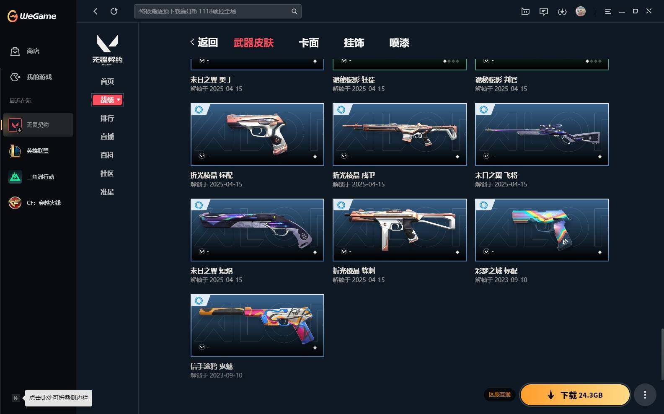This screenshot has width=664, height=414.
Task: Select the 三角洲行动 game icon
Action: (15, 177)
